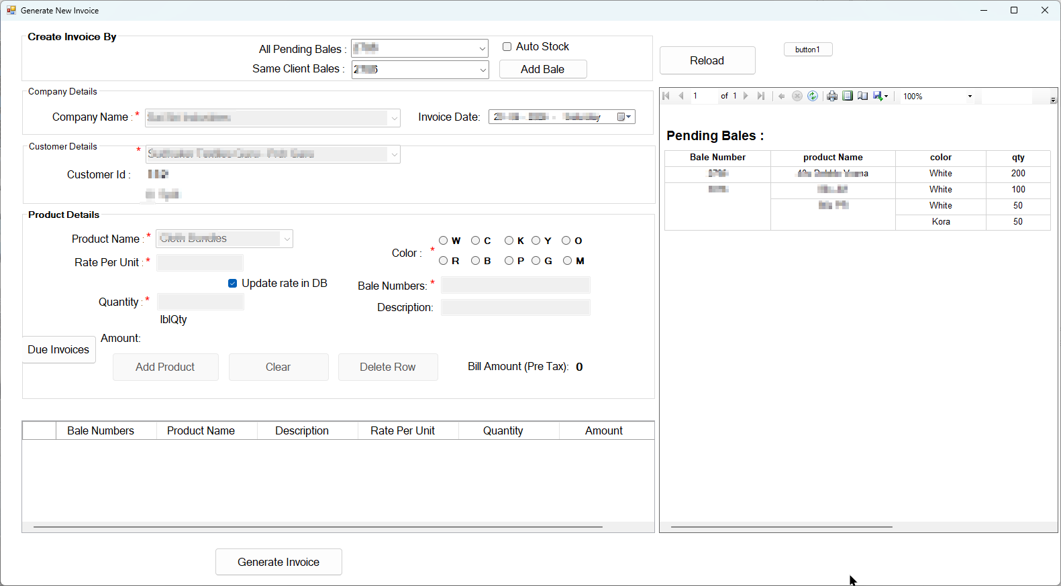The width and height of the screenshot is (1061, 586).
Task: Click the invoice grid horizontal scrollbar
Action: (x=317, y=527)
